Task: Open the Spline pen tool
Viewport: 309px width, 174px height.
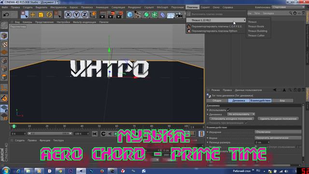Action: click(138, 15)
